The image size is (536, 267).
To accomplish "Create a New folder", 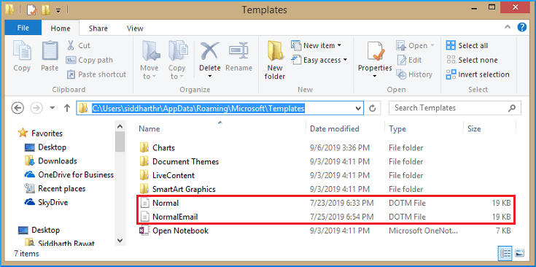I will pos(276,61).
